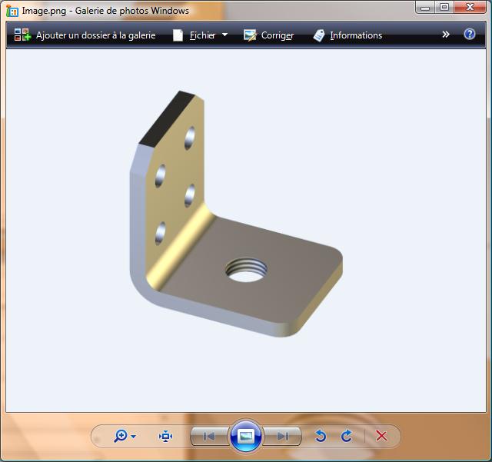Expand the toolbar overflow chevron

pyautogui.click(x=446, y=35)
